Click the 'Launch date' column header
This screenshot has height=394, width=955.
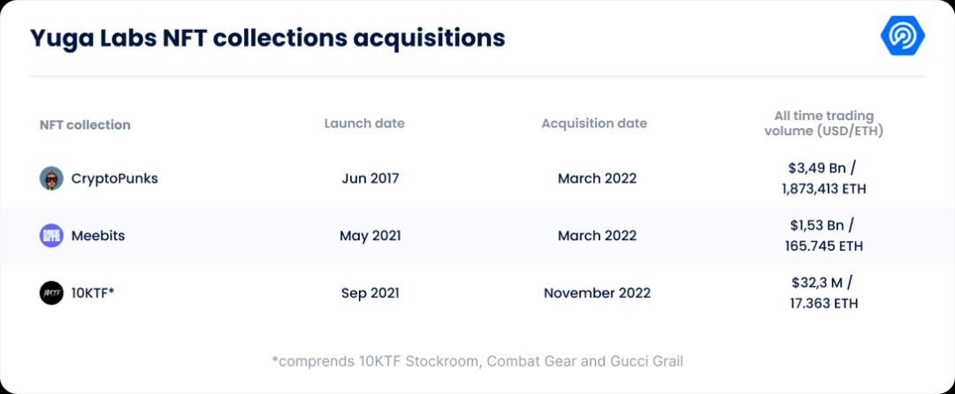(364, 123)
